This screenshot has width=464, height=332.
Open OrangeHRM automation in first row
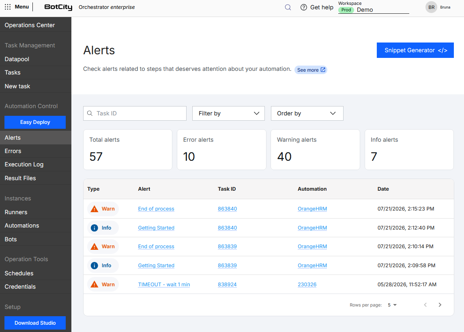point(312,209)
